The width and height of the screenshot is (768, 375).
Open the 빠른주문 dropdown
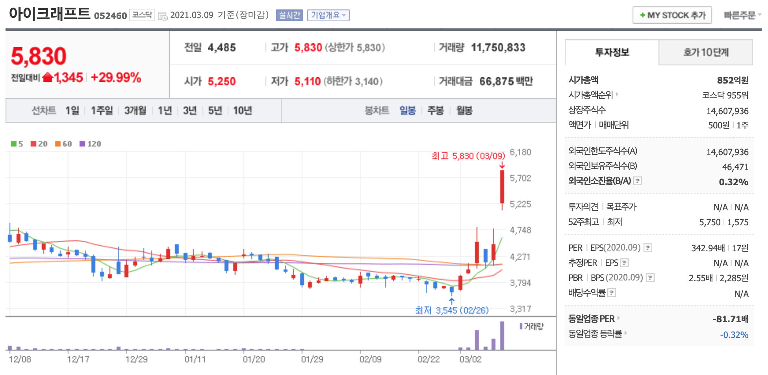tap(742, 15)
